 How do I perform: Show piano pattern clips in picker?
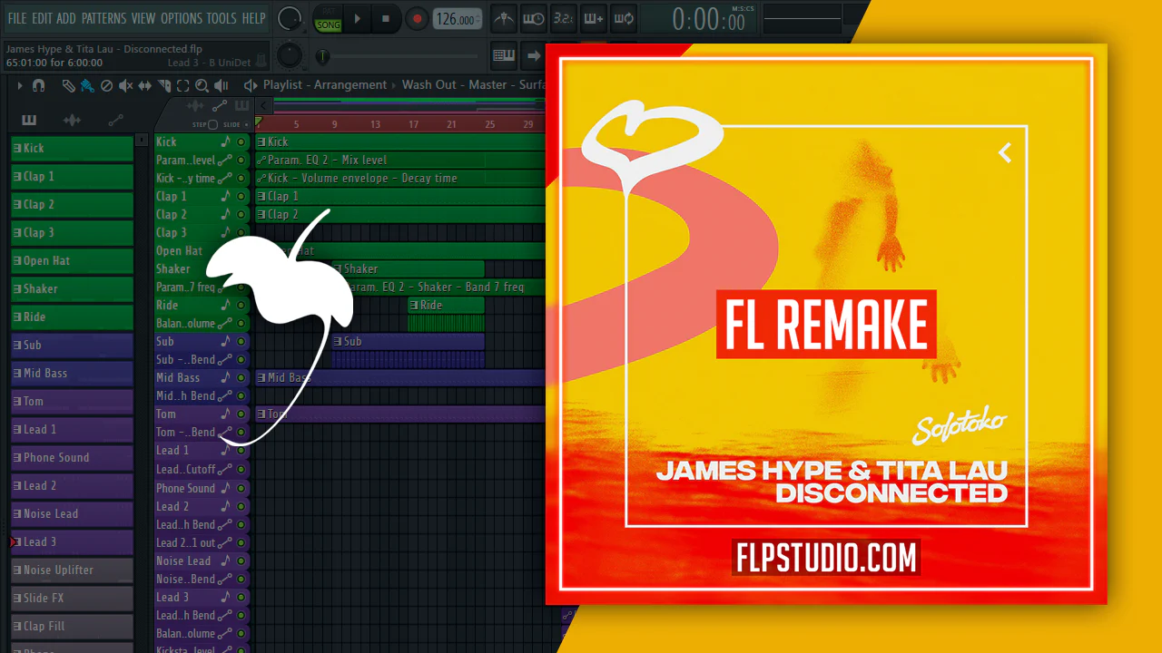point(29,120)
